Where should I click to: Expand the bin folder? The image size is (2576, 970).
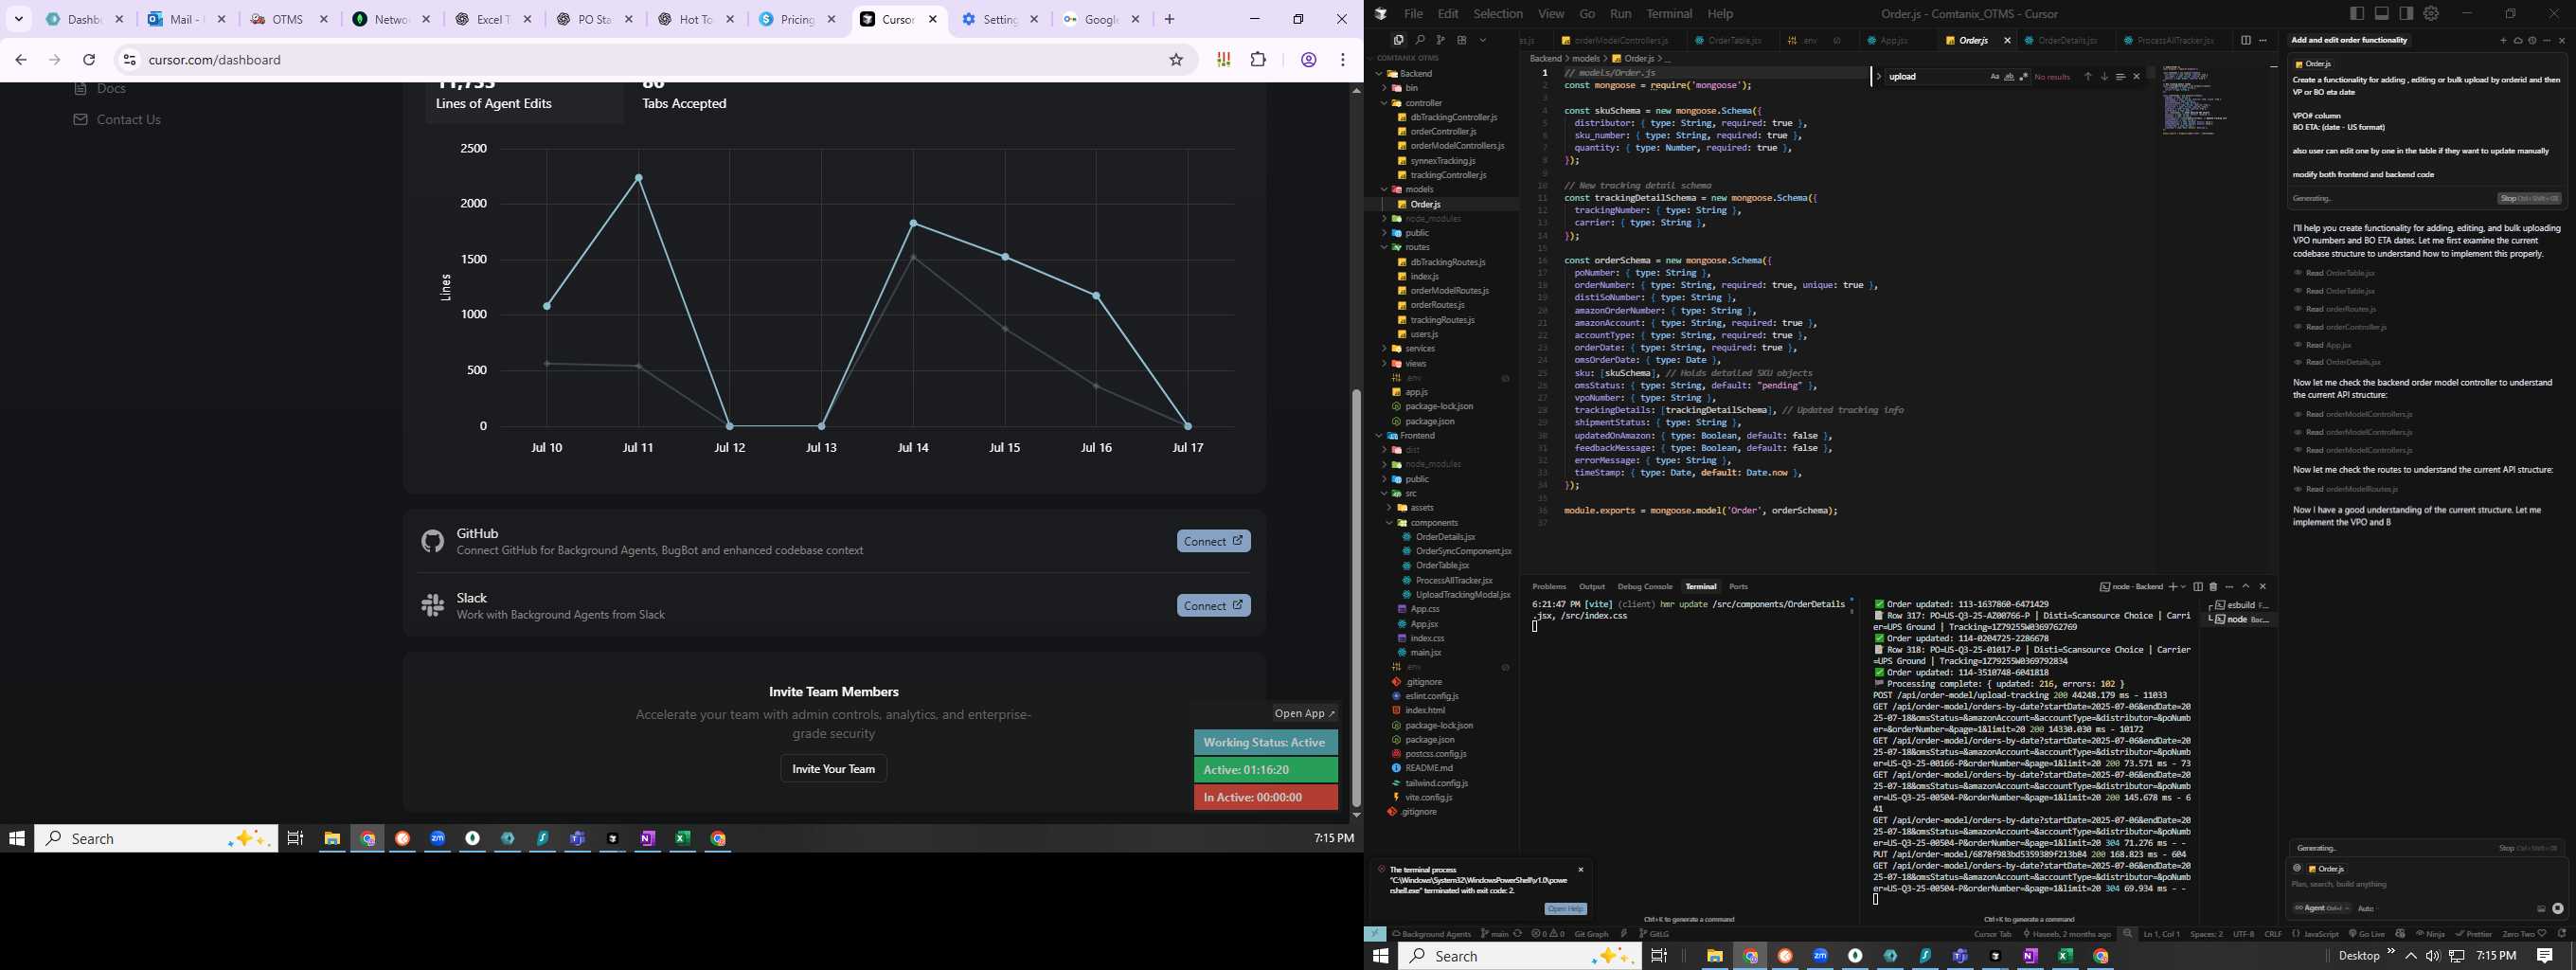pos(1412,88)
